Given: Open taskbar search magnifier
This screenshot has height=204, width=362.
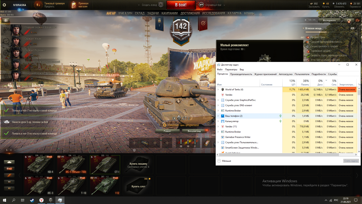Looking at the screenshot, I should pos(14,200).
